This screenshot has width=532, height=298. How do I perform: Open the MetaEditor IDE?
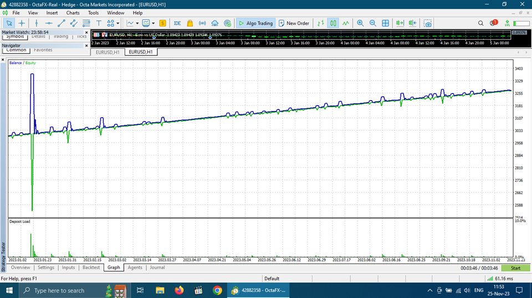point(177,23)
